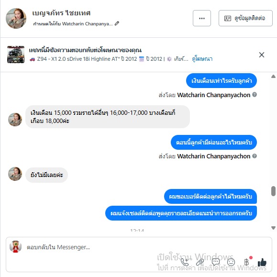Open the contact's profile picture in header

pos(16,18)
